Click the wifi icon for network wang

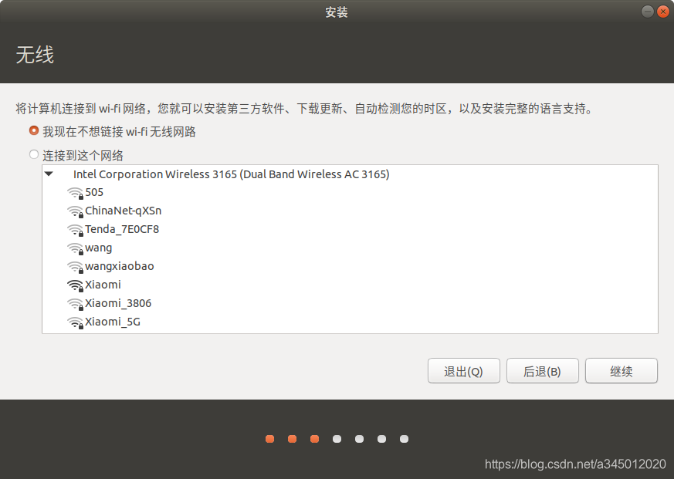75,248
